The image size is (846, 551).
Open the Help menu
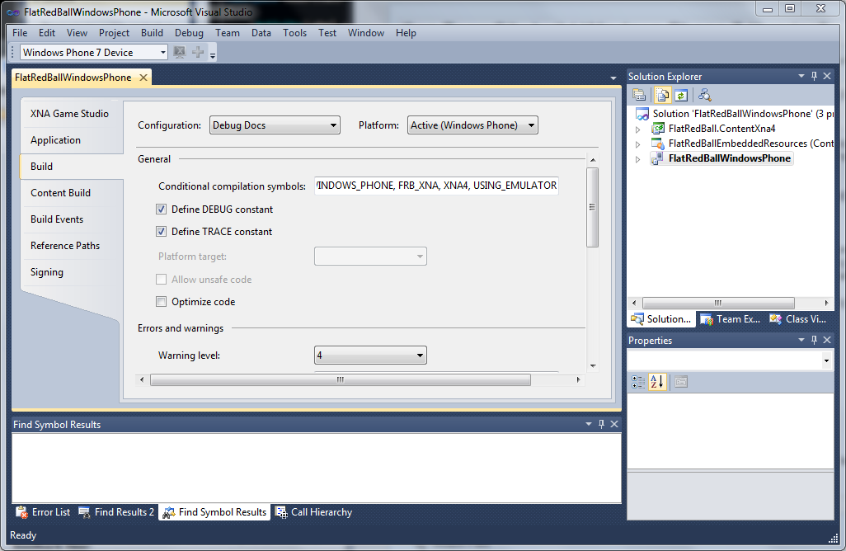(406, 33)
